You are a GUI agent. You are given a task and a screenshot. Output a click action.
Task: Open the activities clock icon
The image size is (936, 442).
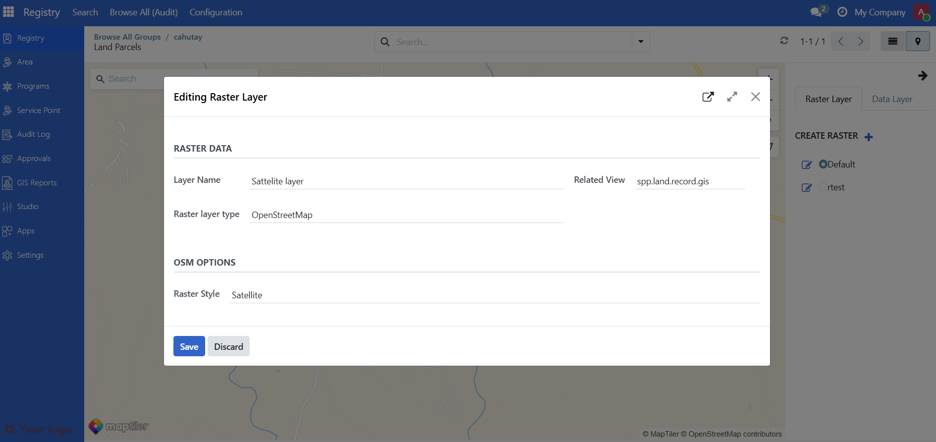[842, 12]
